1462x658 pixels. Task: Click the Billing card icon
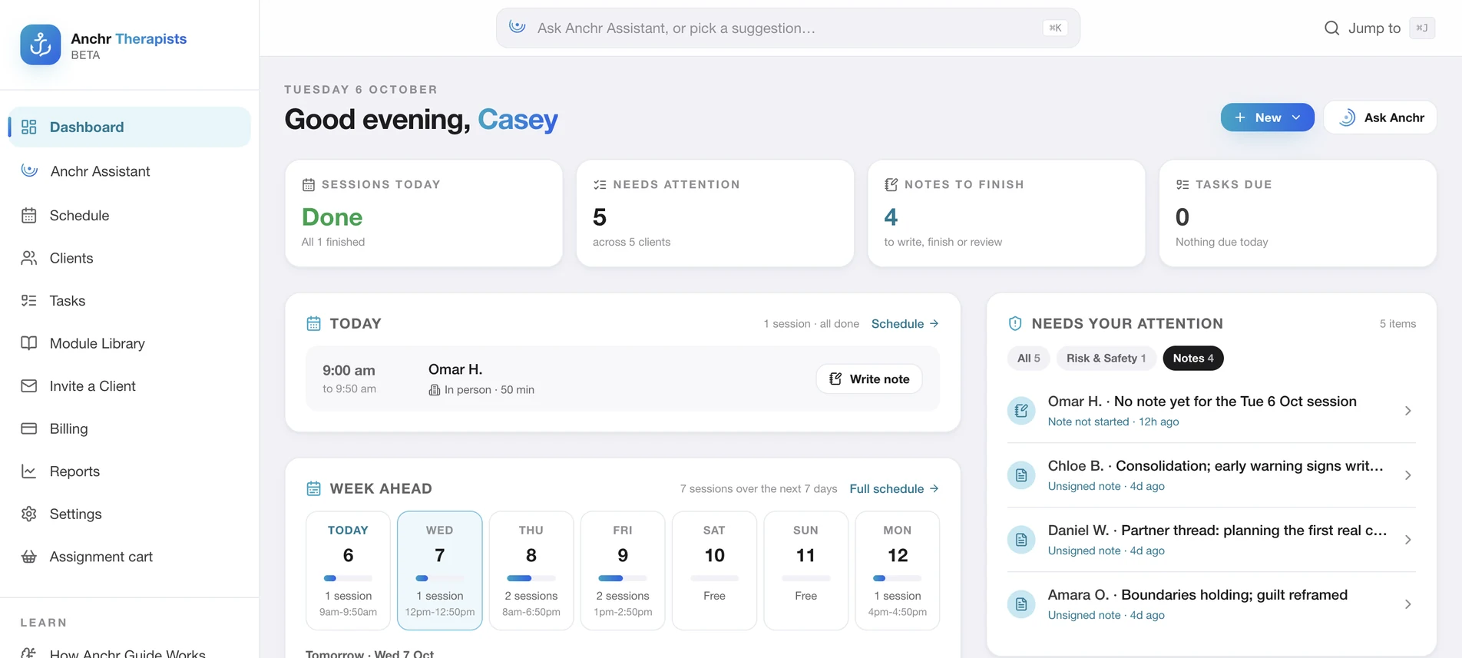tap(29, 428)
